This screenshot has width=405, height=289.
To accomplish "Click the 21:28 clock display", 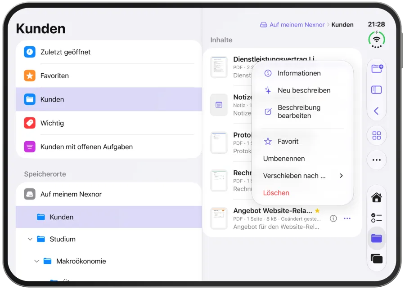I will point(376,24).
